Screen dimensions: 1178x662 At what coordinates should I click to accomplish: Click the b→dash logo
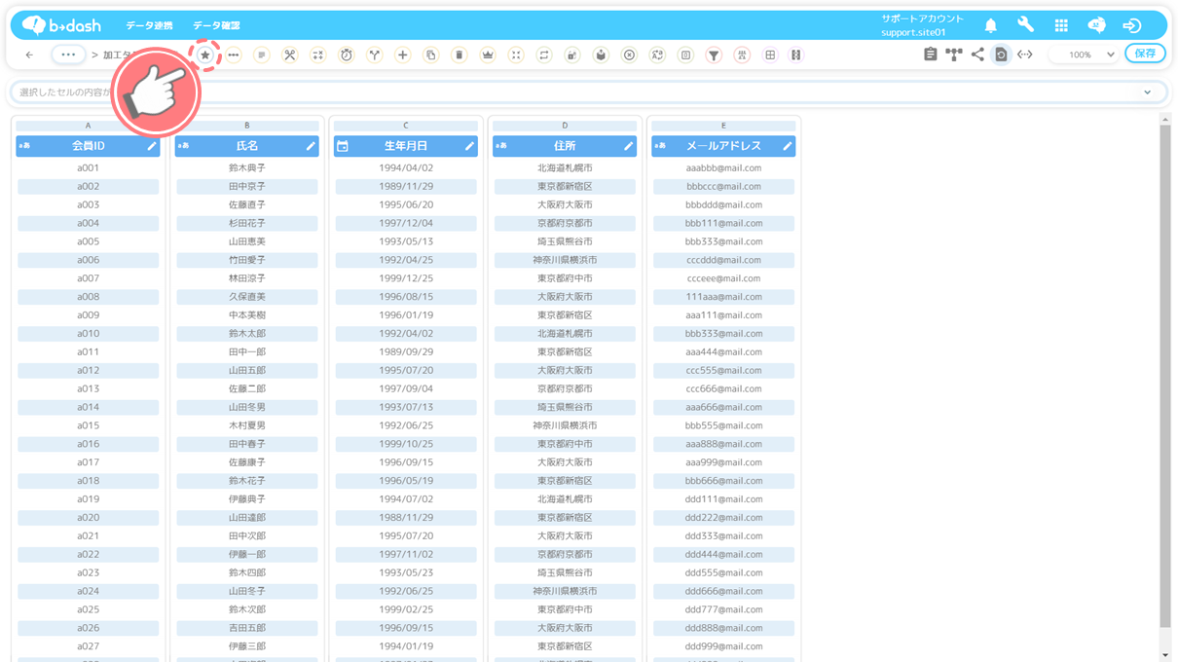click(x=61, y=25)
